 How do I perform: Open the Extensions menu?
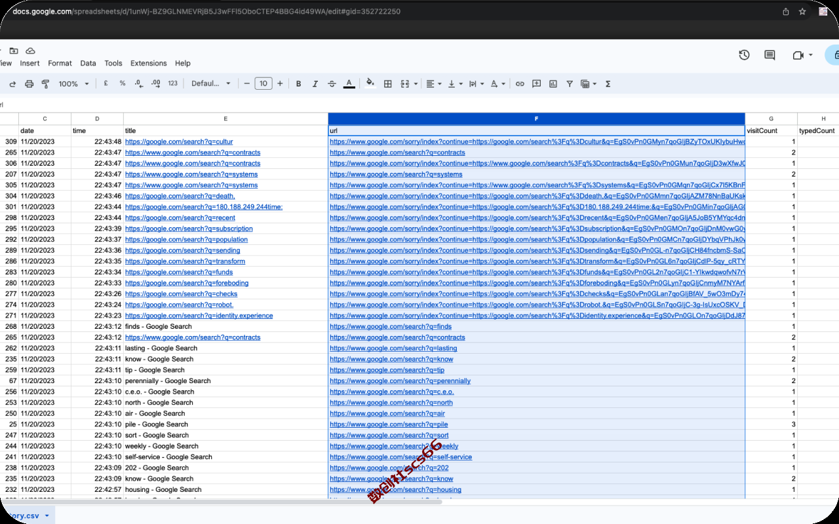click(149, 64)
